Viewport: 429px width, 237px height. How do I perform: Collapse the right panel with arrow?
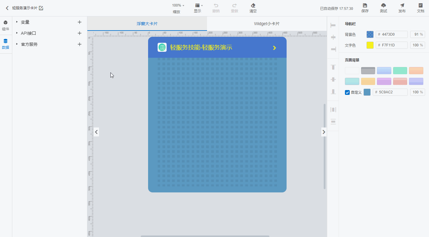pos(324,132)
